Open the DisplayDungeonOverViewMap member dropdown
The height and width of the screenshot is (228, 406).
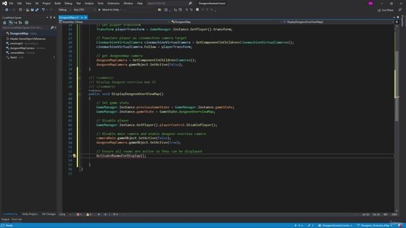[338, 22]
